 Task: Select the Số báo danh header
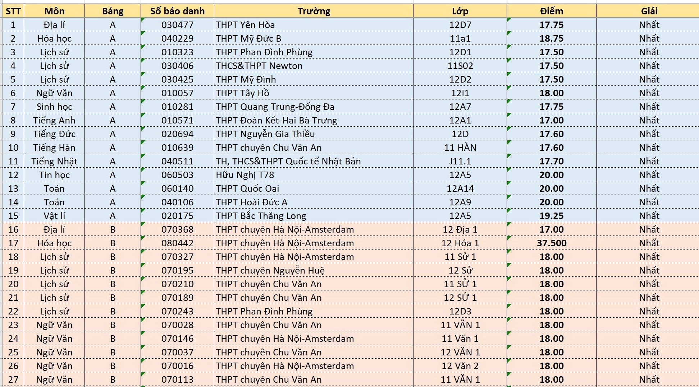click(177, 11)
